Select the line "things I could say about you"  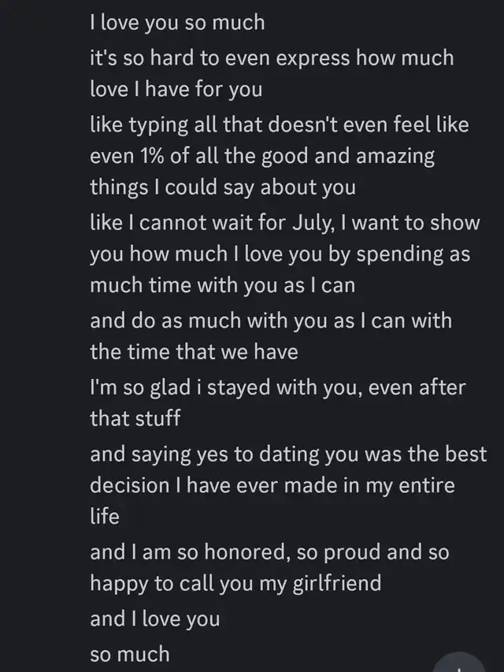tap(223, 188)
